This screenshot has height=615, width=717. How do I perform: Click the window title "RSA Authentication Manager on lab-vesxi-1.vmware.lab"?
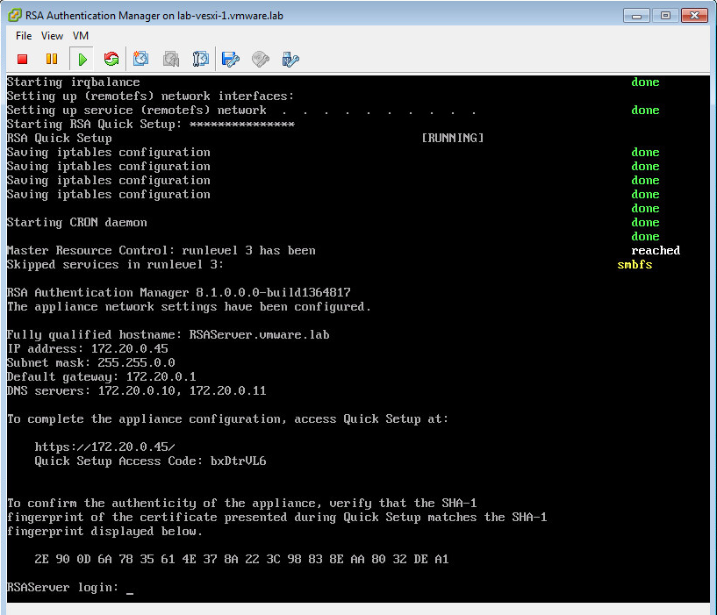154,16
